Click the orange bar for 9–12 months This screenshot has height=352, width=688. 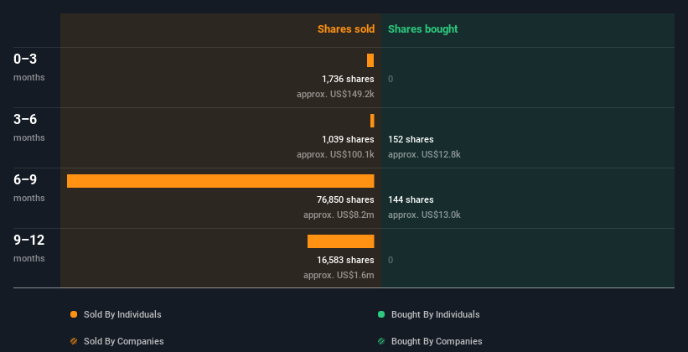point(340,241)
